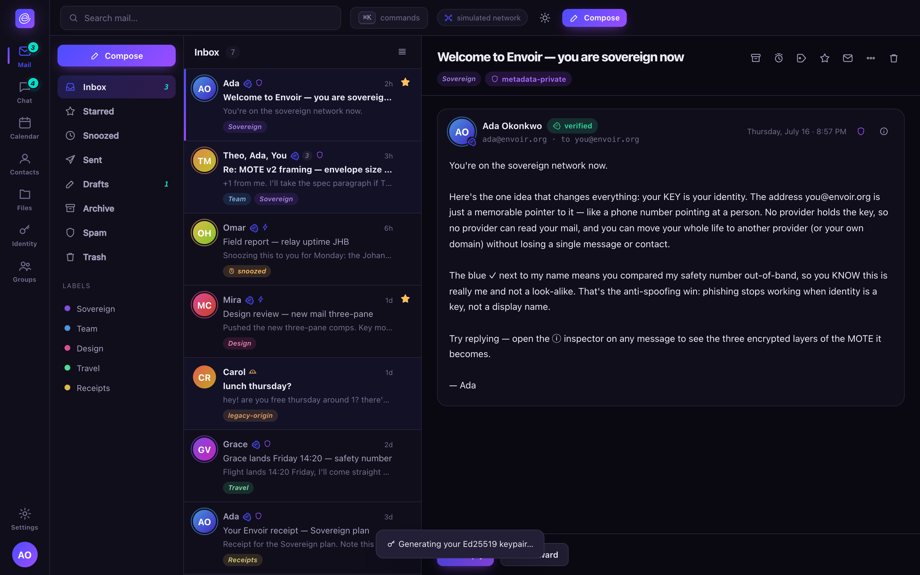Open Calendar from the left rail

coord(25,128)
